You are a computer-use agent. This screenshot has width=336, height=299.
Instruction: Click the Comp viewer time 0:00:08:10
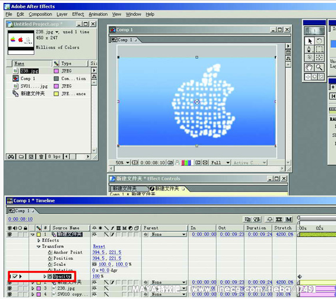(153, 163)
